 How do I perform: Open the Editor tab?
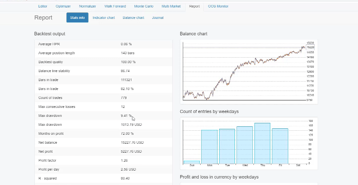(43, 6)
